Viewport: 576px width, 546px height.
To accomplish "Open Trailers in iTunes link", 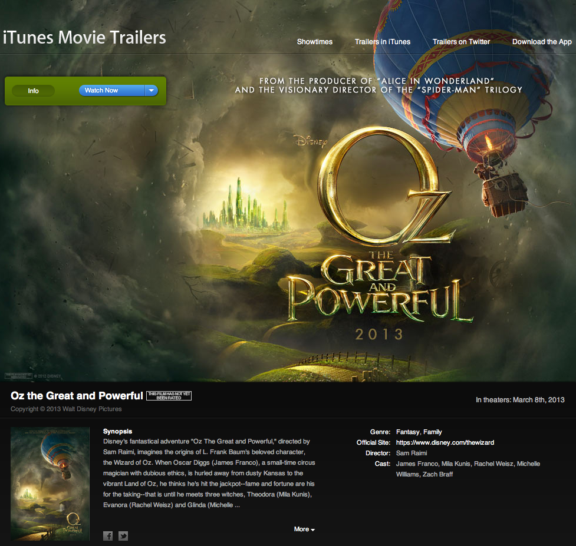I will (383, 42).
